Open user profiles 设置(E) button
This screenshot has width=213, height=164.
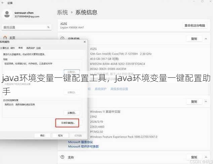tap(72, 92)
